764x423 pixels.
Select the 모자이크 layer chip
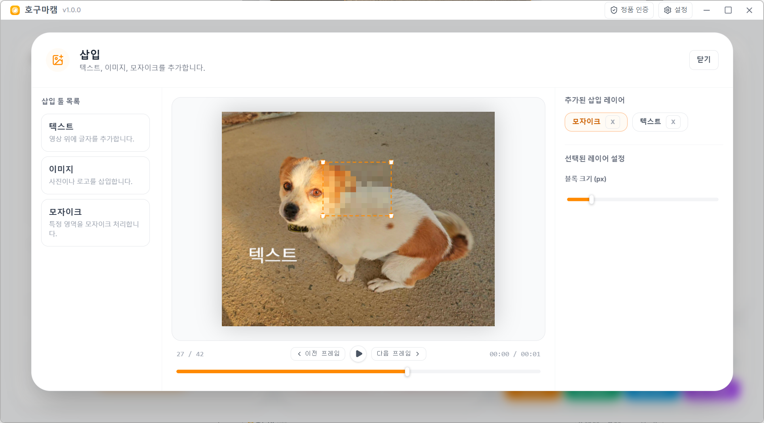pos(586,122)
